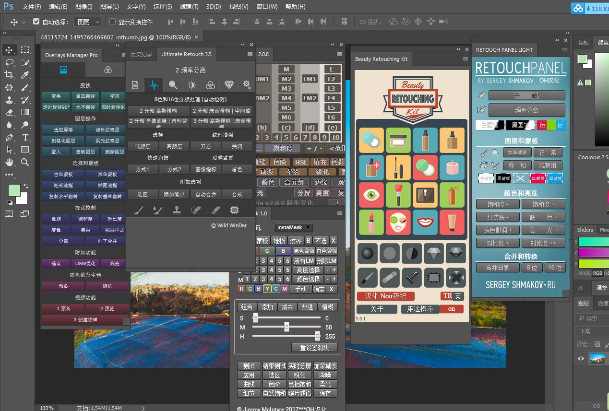Click the USM锐化 button in Overlays Manager
This screenshot has height=411, width=609.
tap(85, 263)
